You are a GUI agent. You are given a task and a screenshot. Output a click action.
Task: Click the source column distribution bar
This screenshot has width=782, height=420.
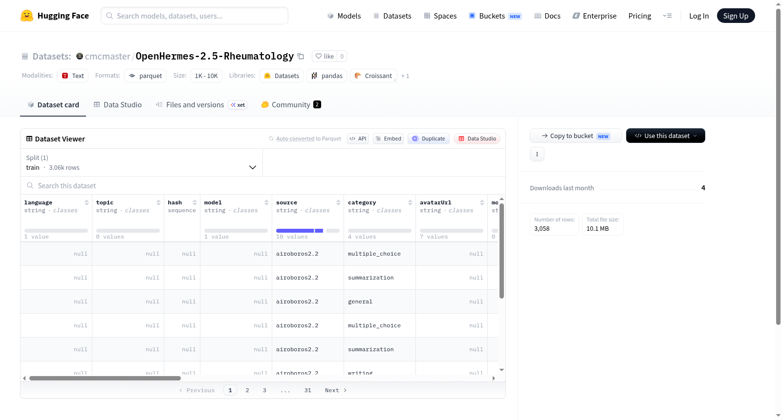[308, 231]
